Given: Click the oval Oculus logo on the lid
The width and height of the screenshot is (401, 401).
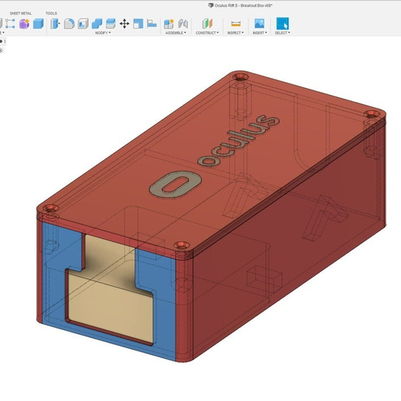Looking at the screenshot, I should [176, 184].
